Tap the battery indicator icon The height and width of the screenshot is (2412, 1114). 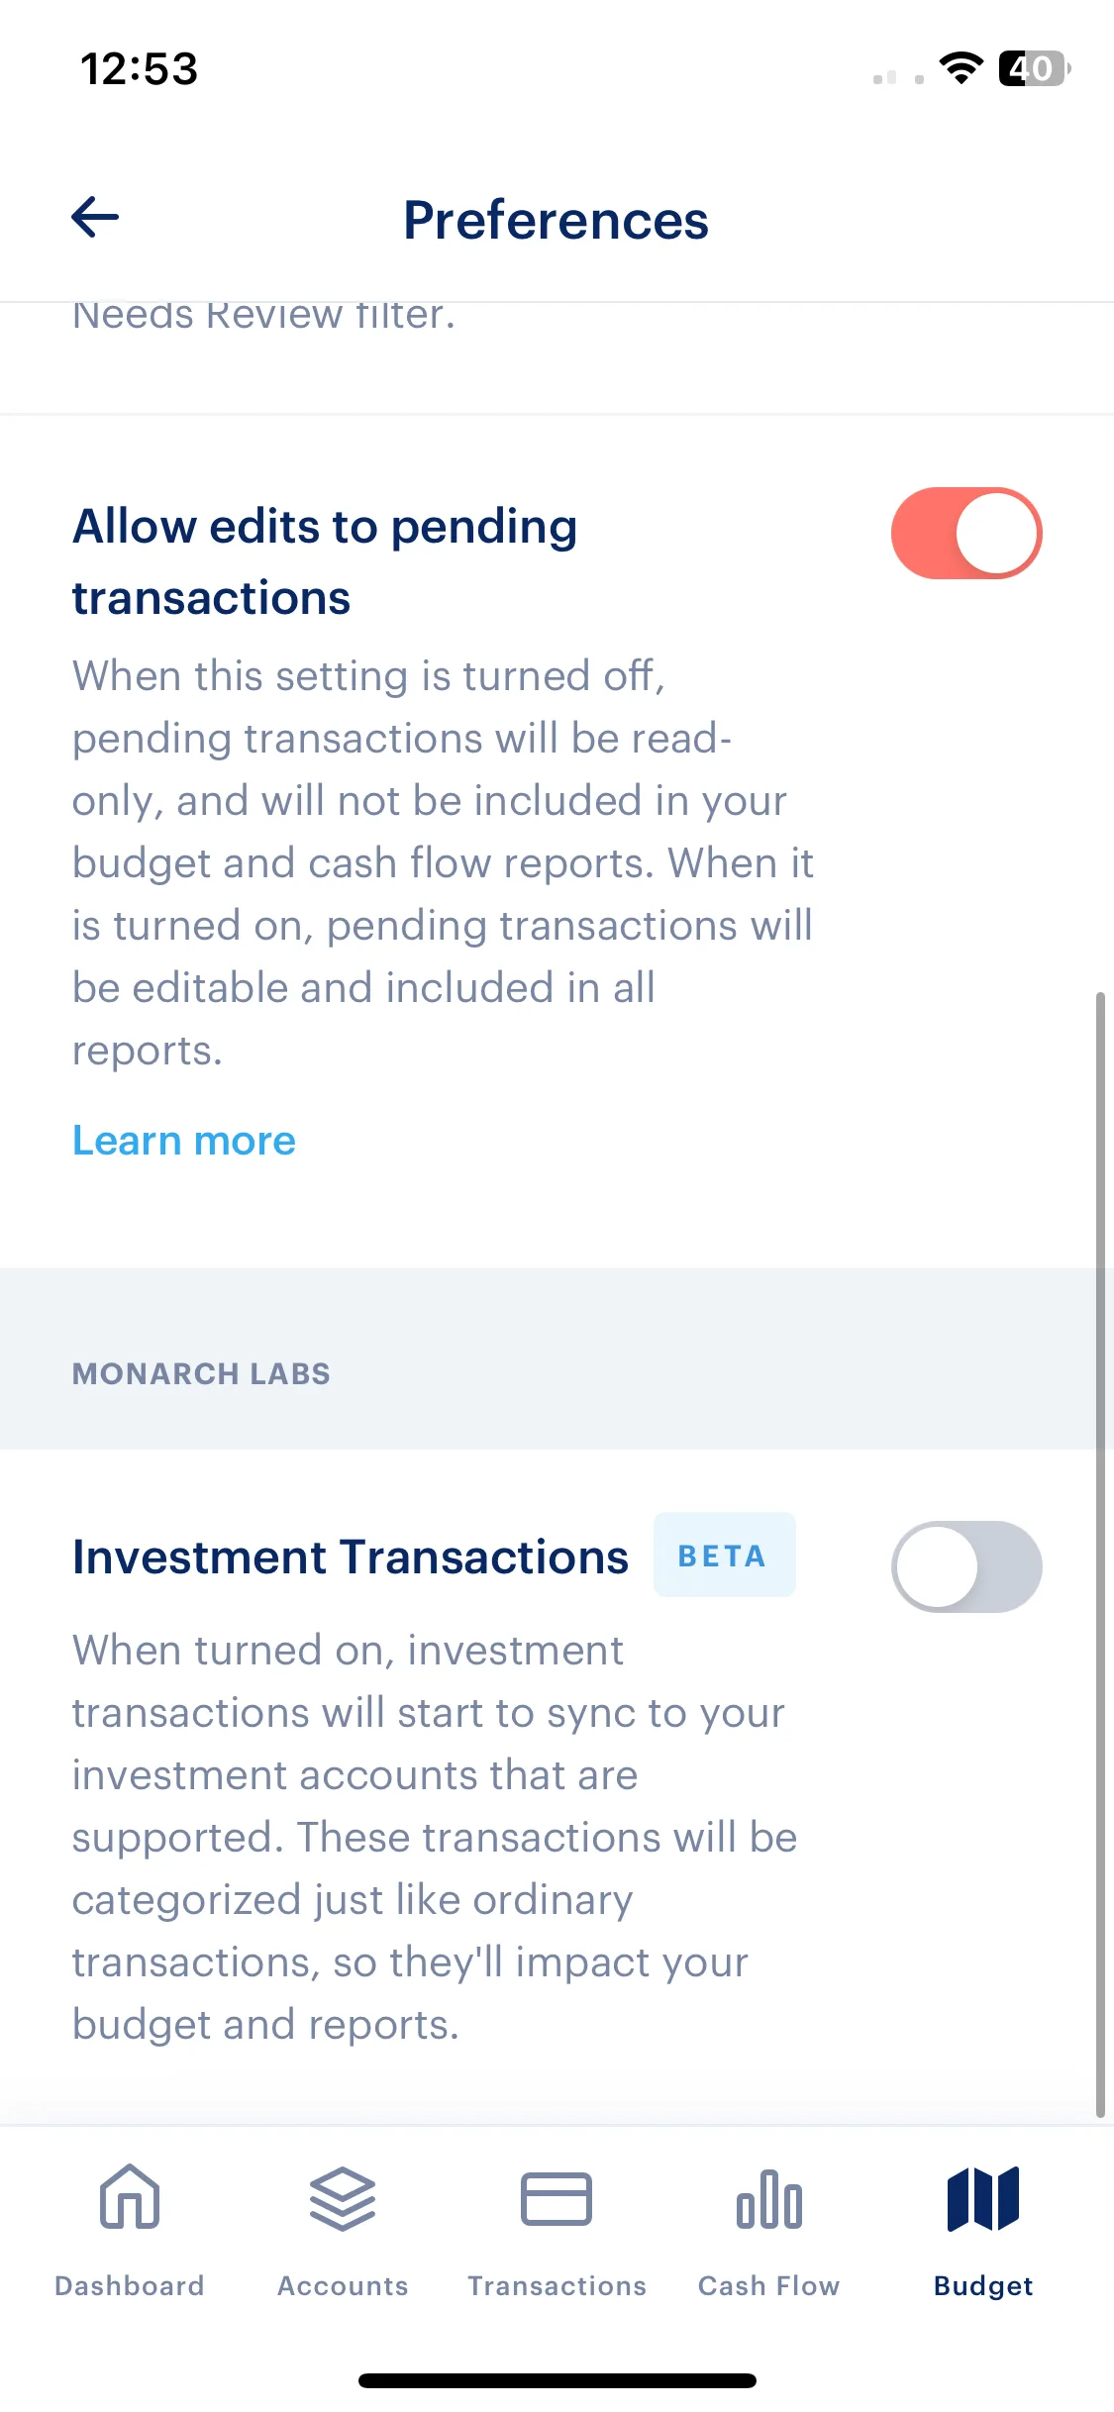1035,68
